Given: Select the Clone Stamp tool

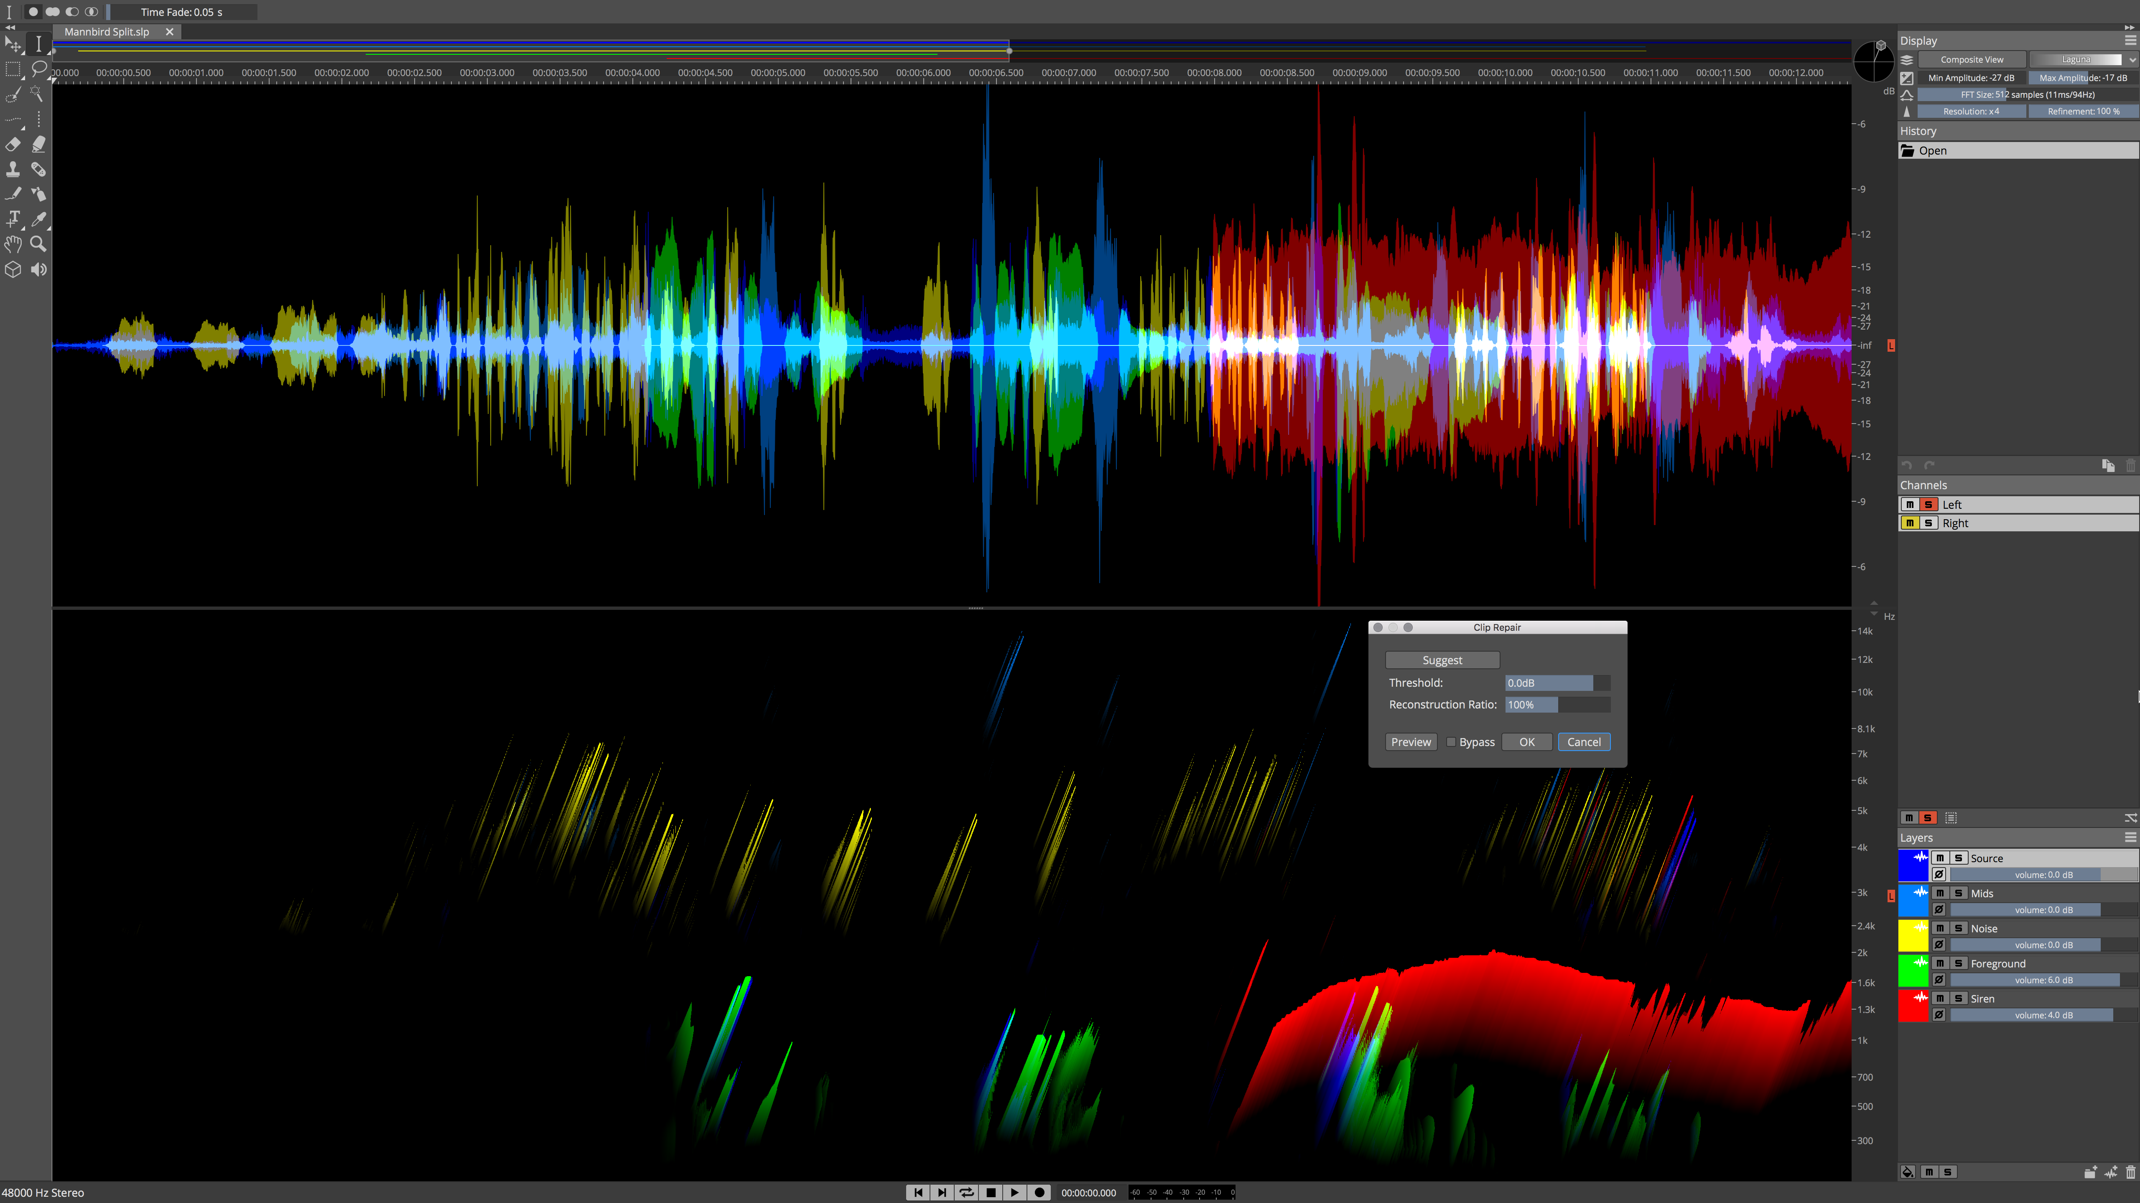Looking at the screenshot, I should pyautogui.click(x=13, y=169).
